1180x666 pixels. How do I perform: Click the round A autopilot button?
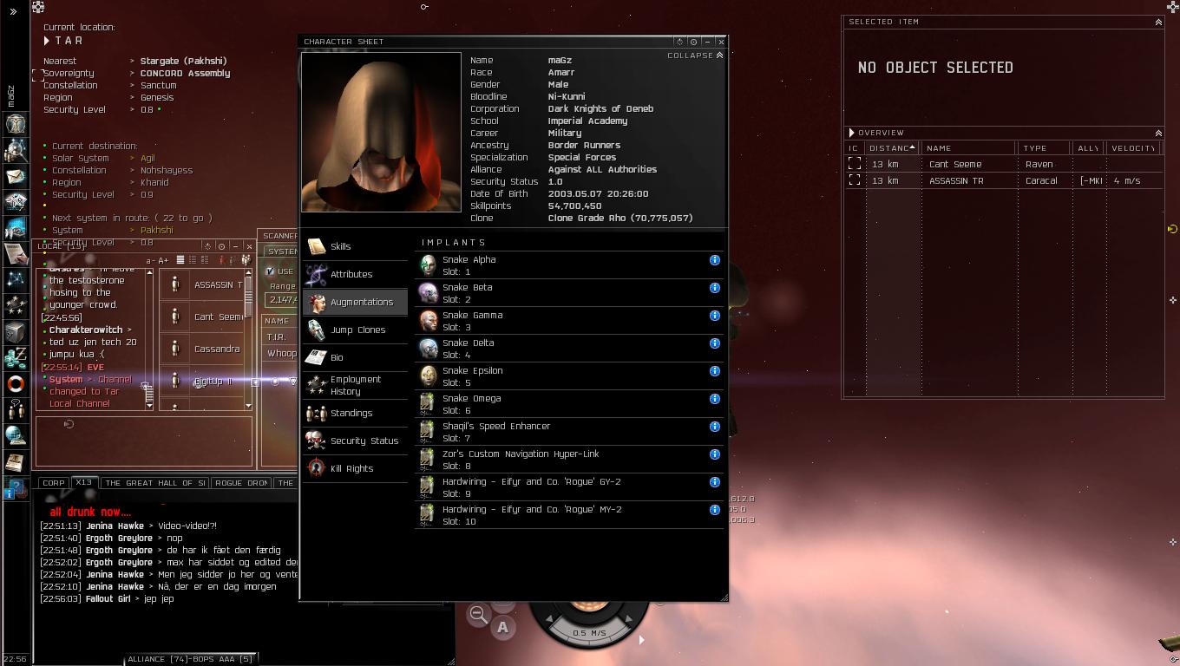point(502,627)
